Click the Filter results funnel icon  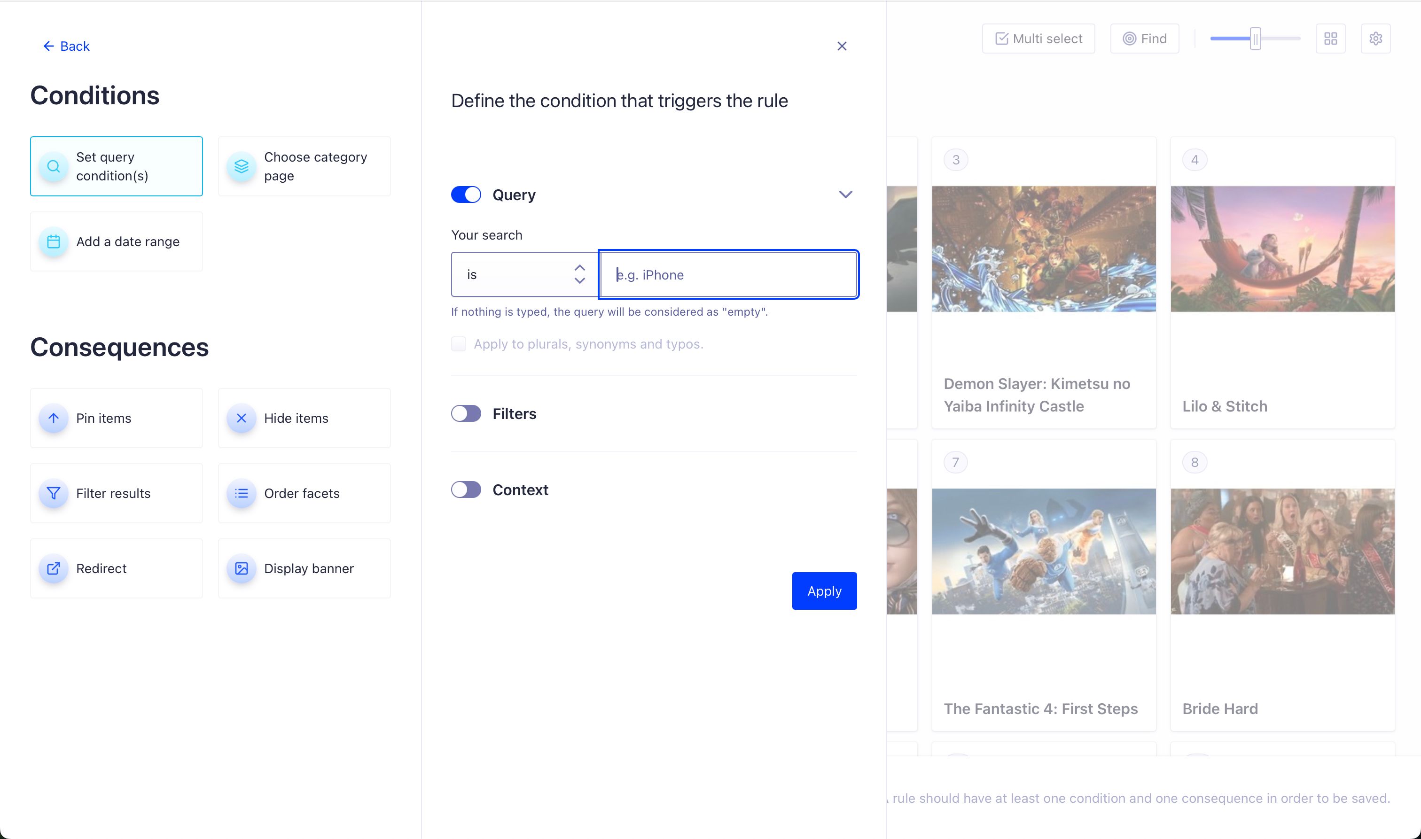point(53,494)
